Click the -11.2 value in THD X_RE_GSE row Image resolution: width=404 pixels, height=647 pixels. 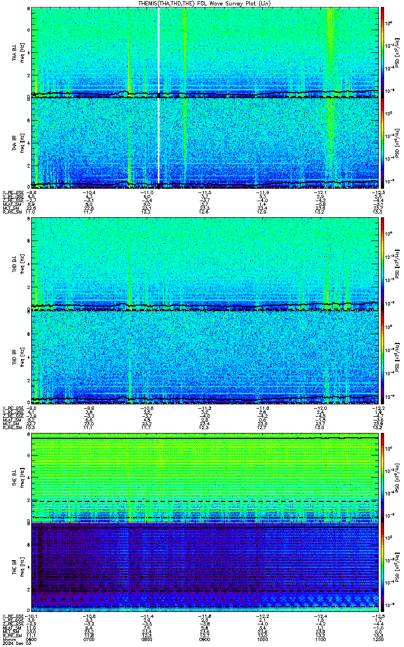[204, 408]
